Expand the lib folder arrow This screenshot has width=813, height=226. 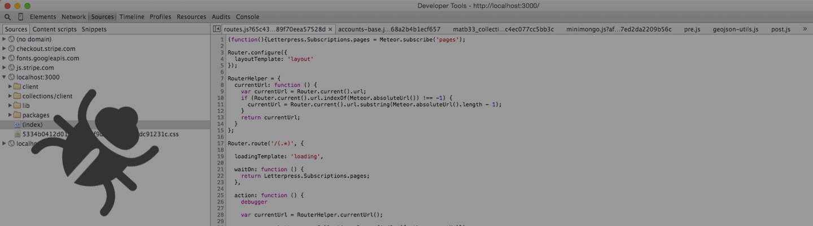pyautogui.click(x=10, y=105)
